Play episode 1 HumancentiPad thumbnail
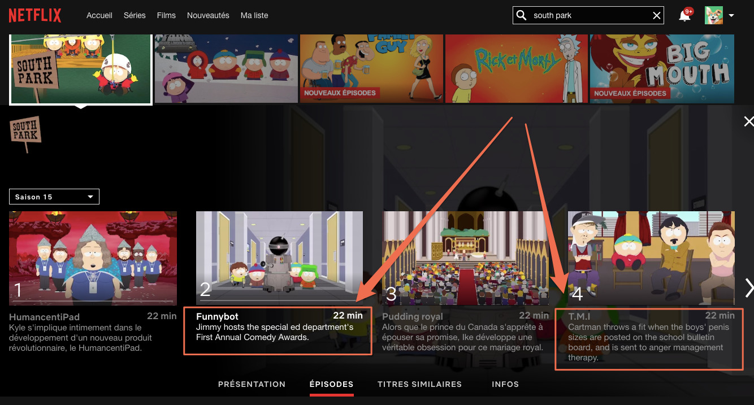The image size is (754, 405). 93,258
